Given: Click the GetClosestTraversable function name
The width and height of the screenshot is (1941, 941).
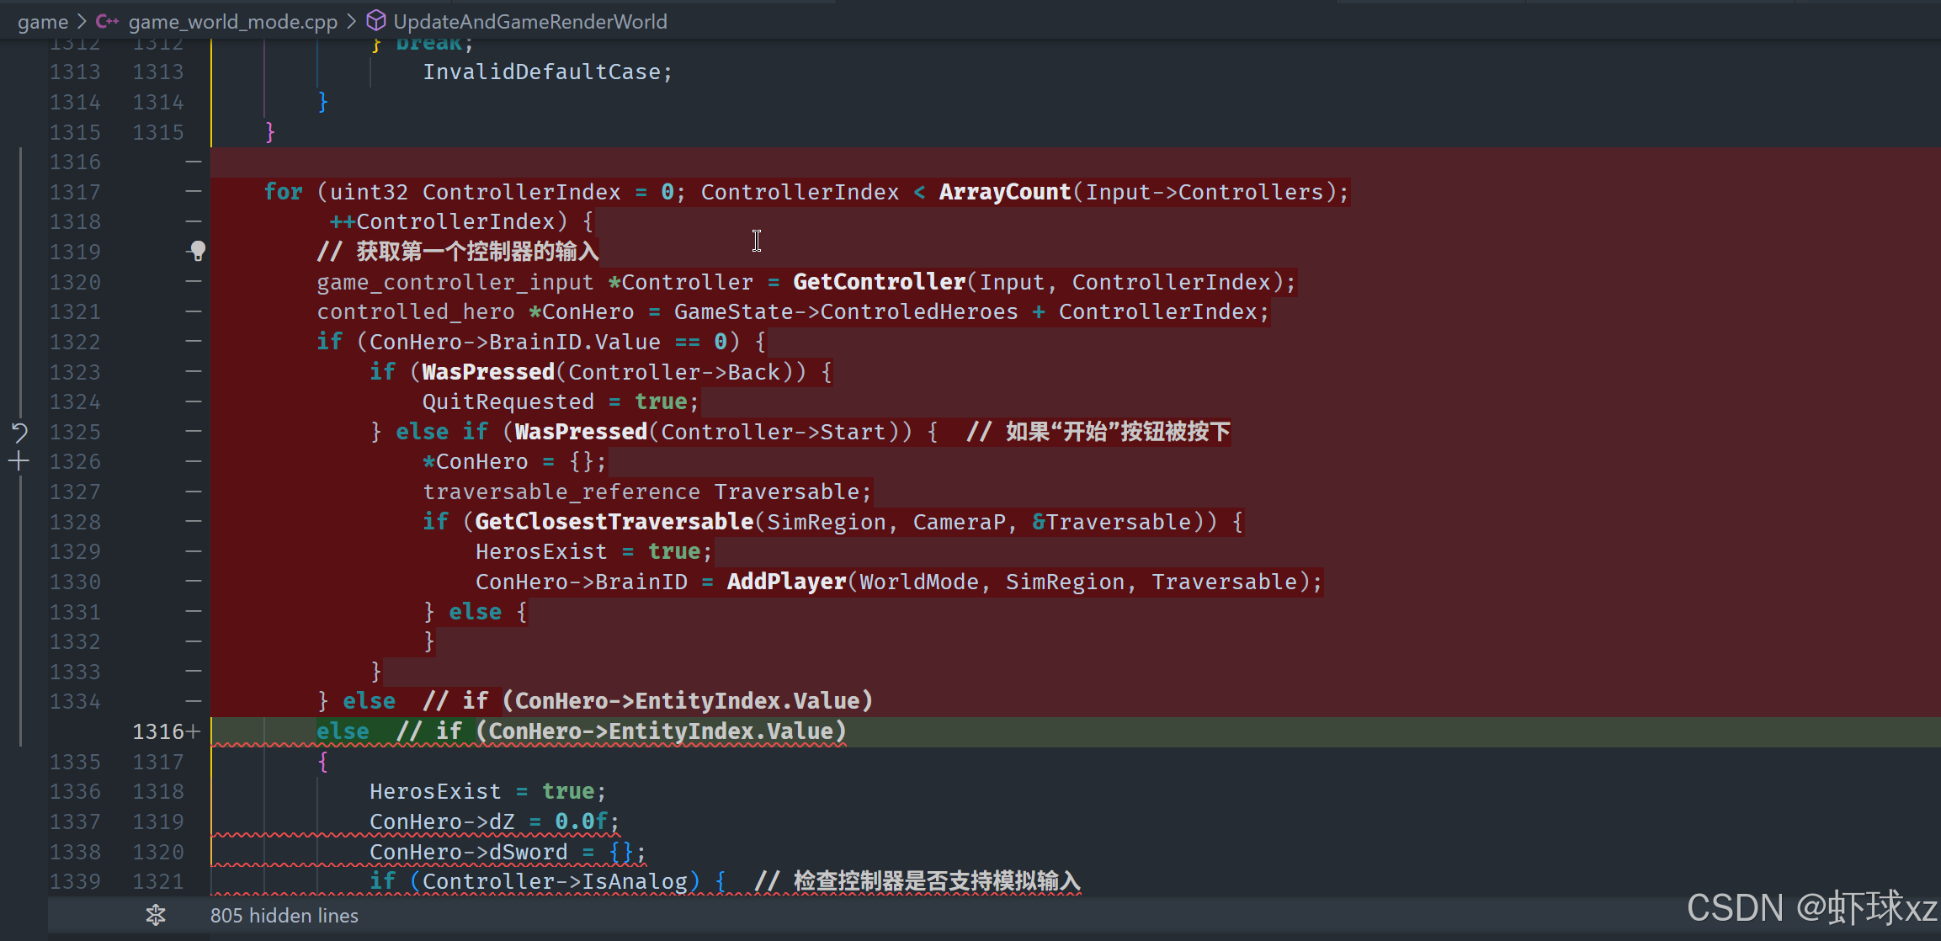Looking at the screenshot, I should [614, 522].
